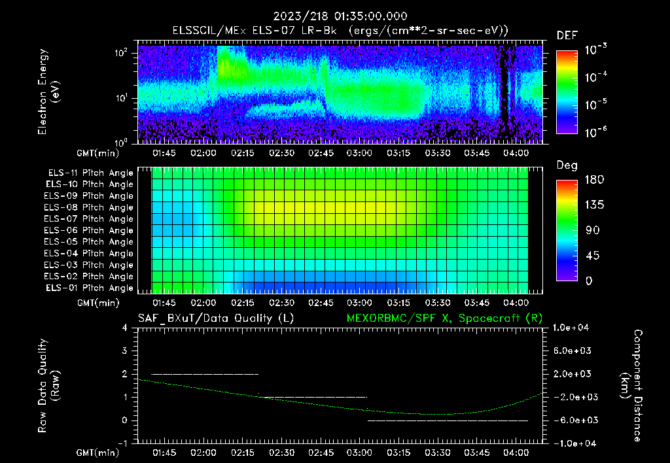Select the SAF_BXuT/Data Quality (L) title
Image resolution: width=670 pixels, height=463 pixels.
[216, 318]
